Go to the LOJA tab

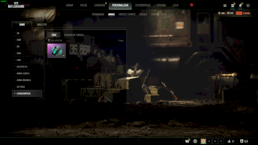point(175,5)
